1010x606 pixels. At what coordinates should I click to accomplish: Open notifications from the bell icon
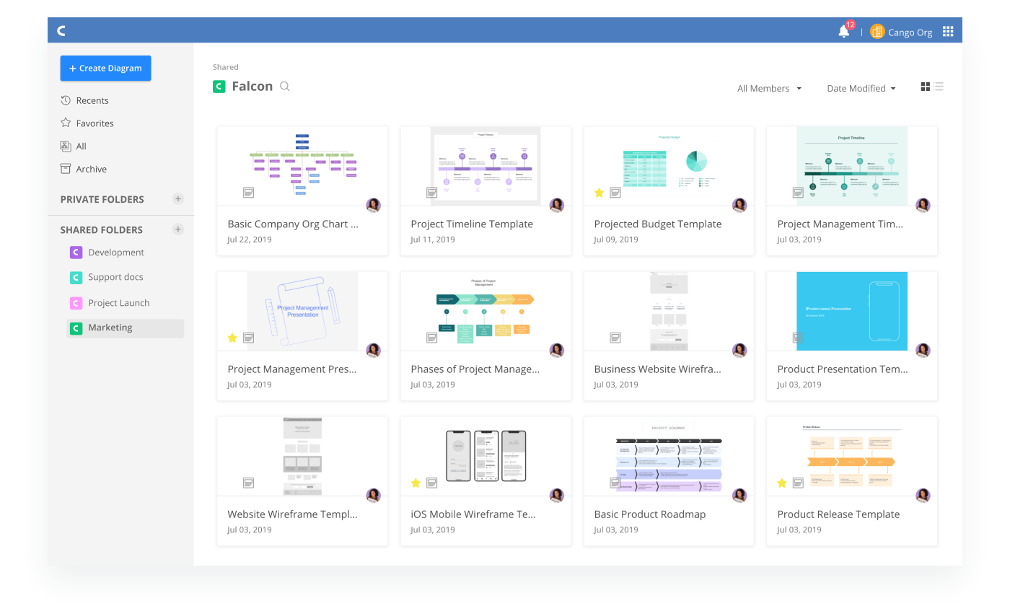tap(843, 30)
